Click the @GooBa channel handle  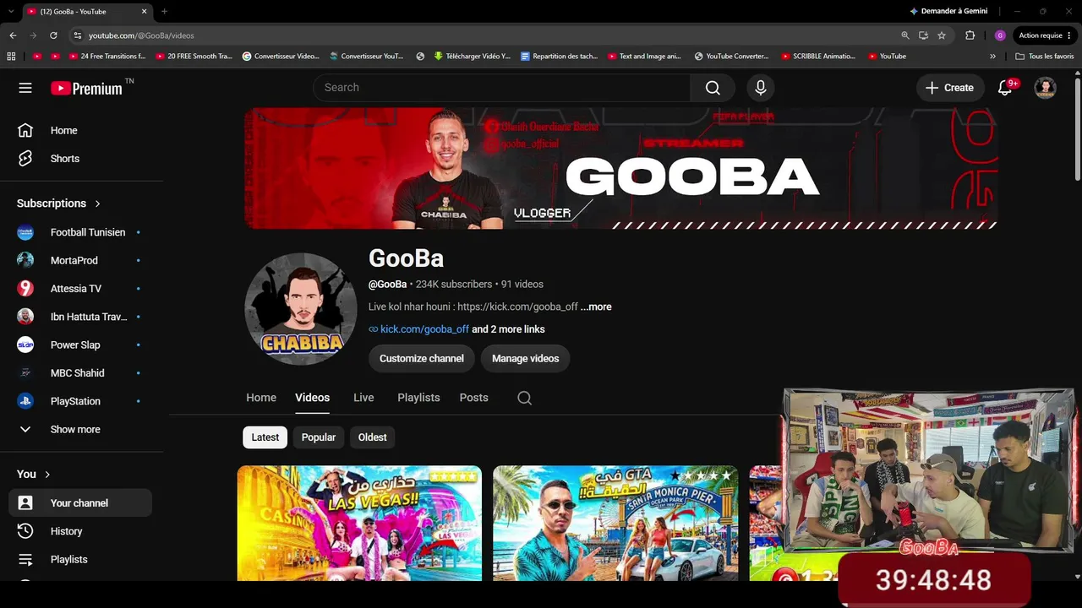coord(387,285)
